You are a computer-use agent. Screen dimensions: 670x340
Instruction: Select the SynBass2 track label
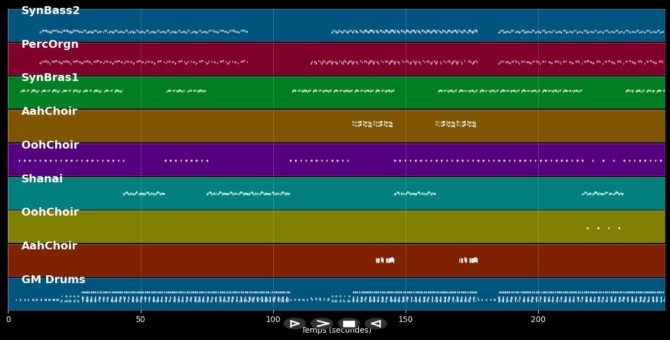[50, 11]
